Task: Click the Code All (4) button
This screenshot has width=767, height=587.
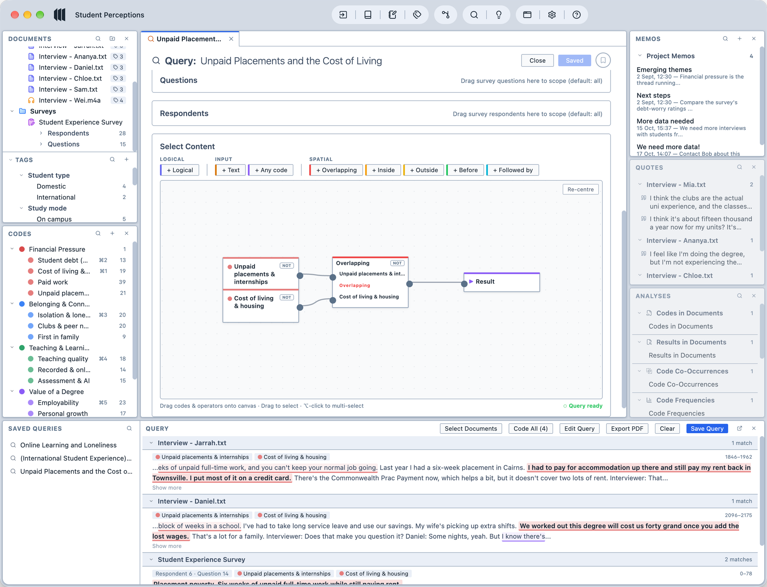Action: [530, 429]
